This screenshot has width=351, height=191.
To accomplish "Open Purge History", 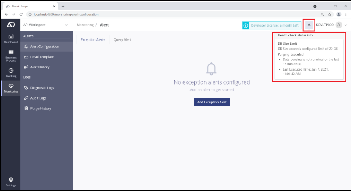I will (x=41, y=109).
